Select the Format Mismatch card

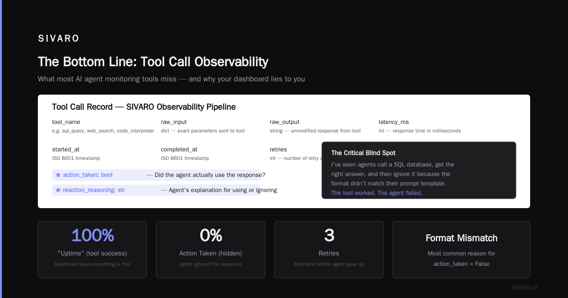point(461,250)
